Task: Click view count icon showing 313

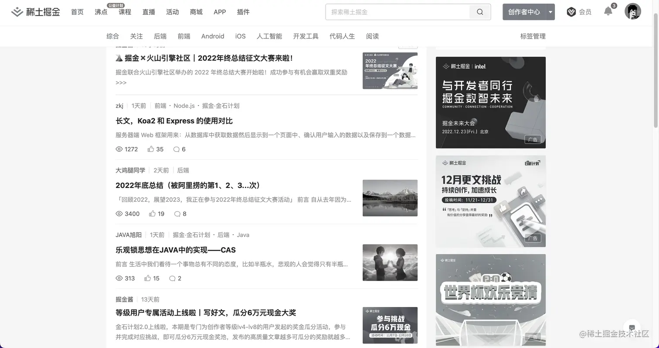Action: pos(119,278)
